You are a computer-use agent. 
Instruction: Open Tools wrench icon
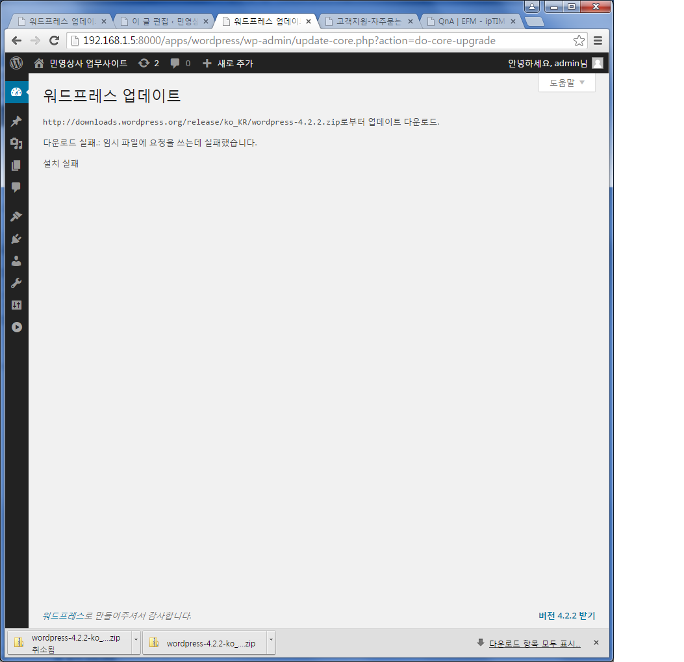(x=16, y=283)
